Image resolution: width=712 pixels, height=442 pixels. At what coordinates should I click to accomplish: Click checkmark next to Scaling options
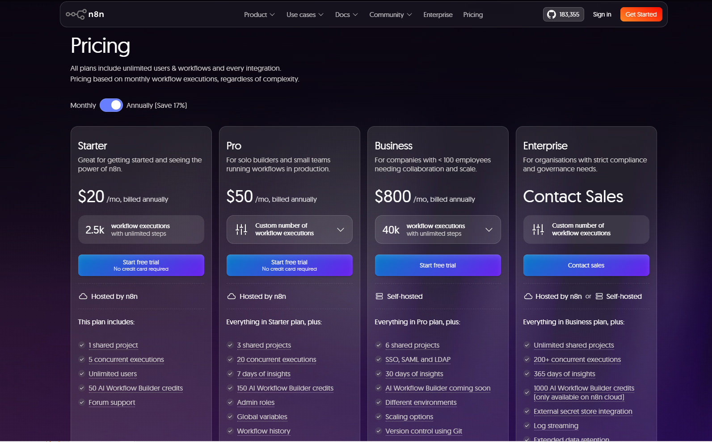[x=379, y=416]
